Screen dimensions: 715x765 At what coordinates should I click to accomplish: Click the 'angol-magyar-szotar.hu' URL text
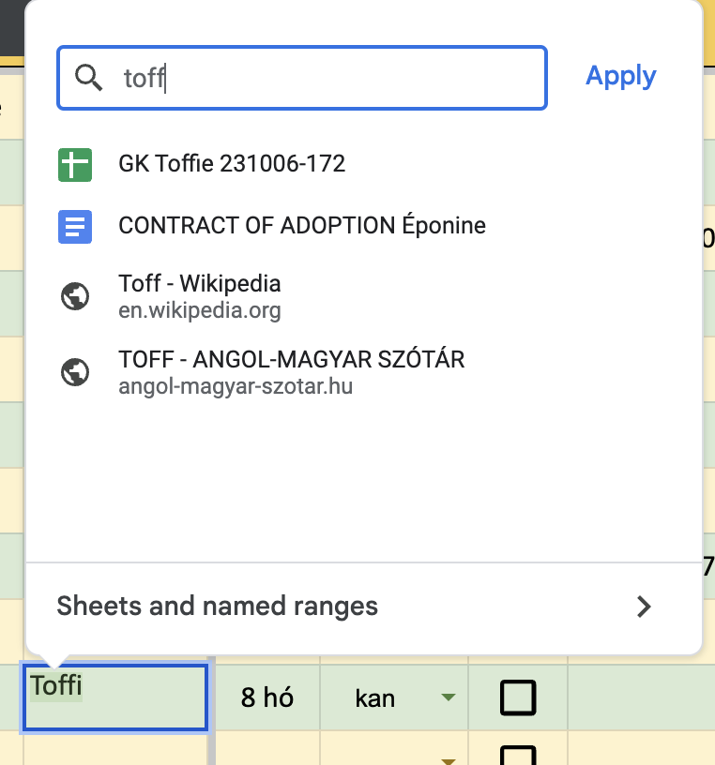pos(236,386)
